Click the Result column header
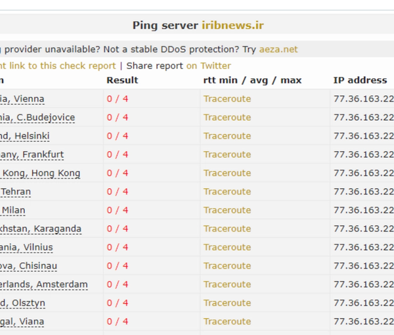Viewport: 394px width, 335px height. (122, 80)
